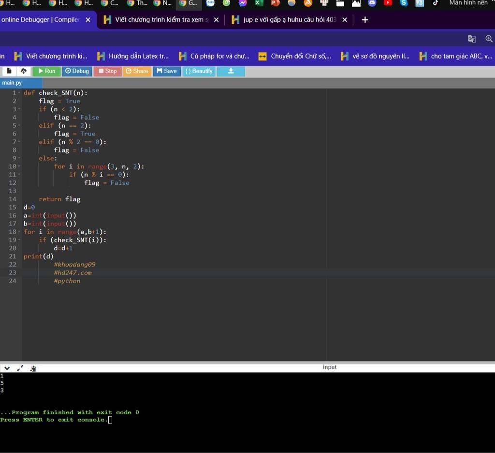
Task: Open the 'Chuyển đổi Chữ số,...' bookmark
Action: coord(295,56)
